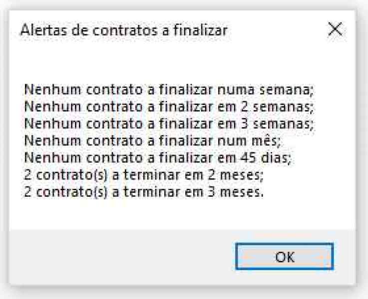Click the "Alertas de contratos a finalizar" title
The height and width of the screenshot is (299, 368).
coord(123,30)
